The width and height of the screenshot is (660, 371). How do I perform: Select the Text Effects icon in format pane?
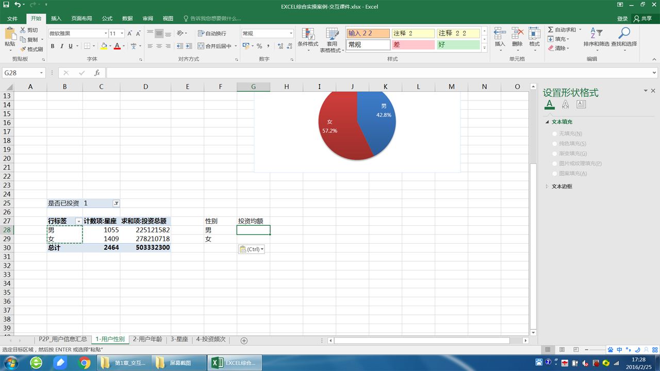(x=566, y=105)
